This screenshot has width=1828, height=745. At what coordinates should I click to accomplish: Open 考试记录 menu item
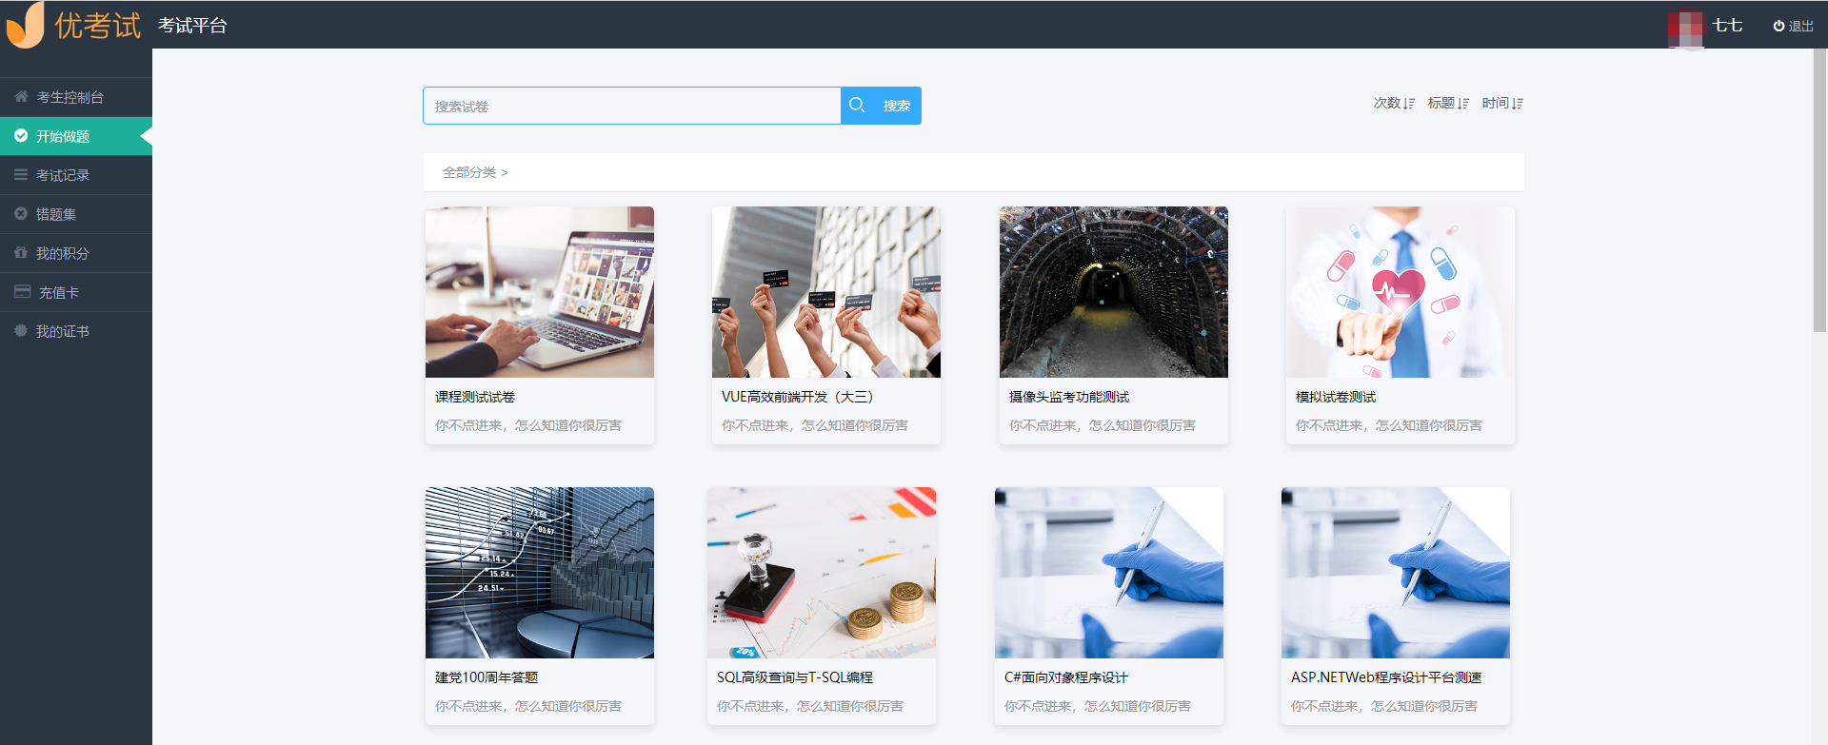pyautogui.click(x=76, y=175)
